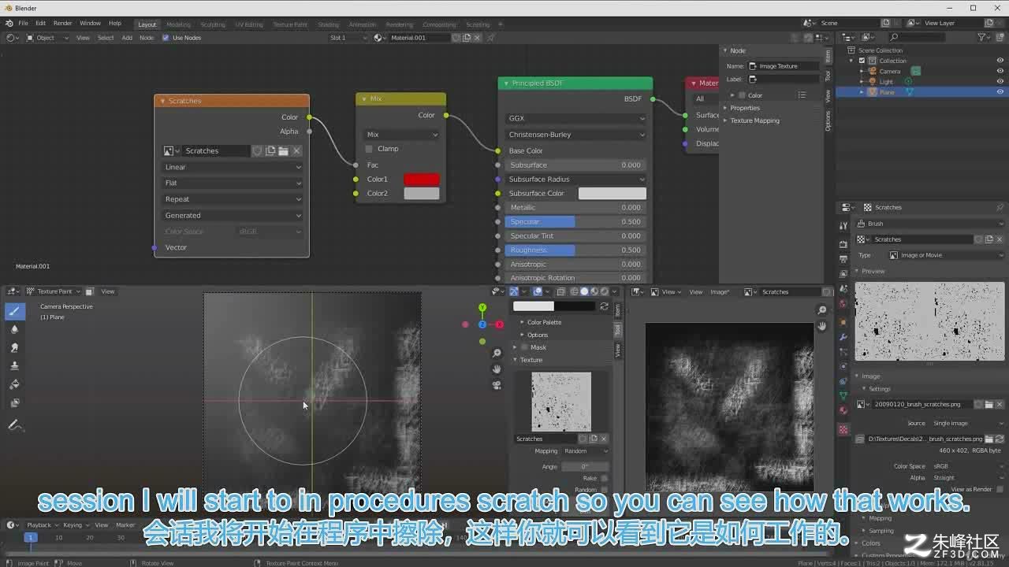Toggle Camera visibility eye in outliner
Image resolution: width=1009 pixels, height=567 pixels.
(x=1000, y=71)
